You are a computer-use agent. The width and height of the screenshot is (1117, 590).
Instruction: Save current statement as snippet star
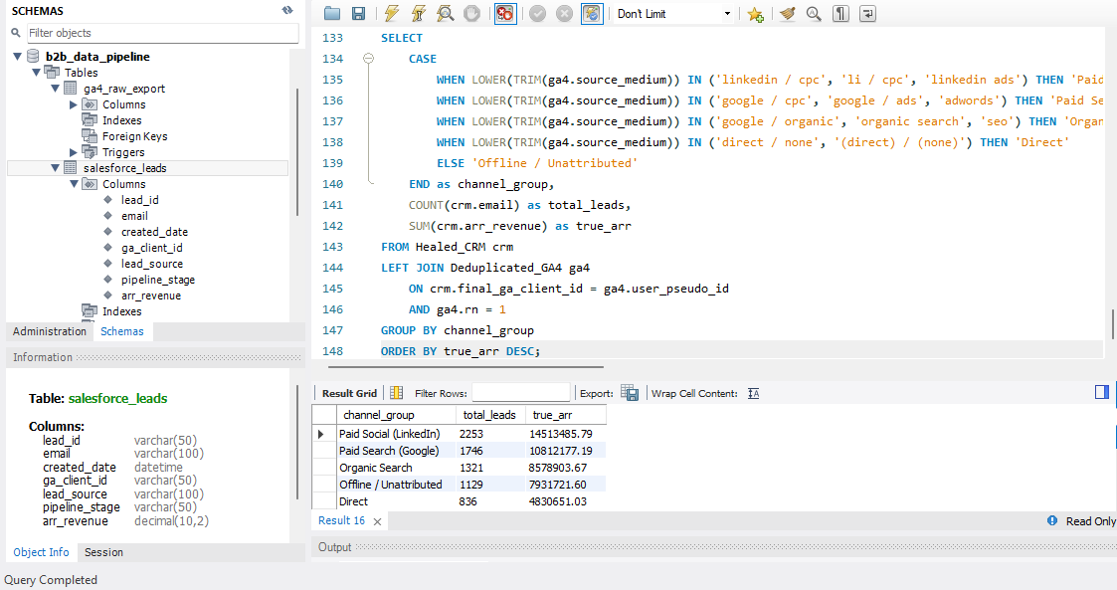(756, 14)
